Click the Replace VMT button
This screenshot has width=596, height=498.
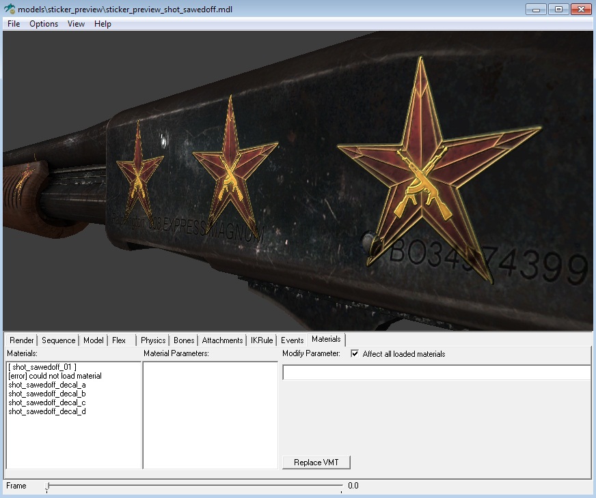316,463
